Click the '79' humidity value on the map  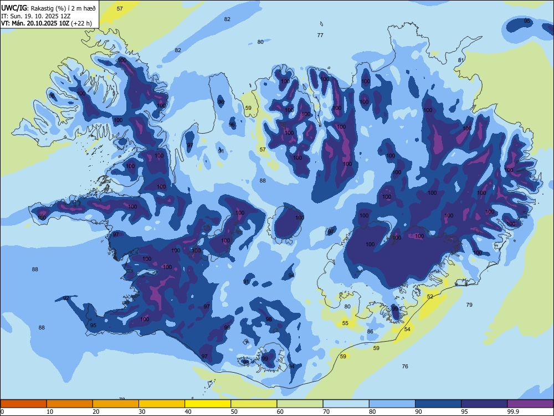[469, 305]
